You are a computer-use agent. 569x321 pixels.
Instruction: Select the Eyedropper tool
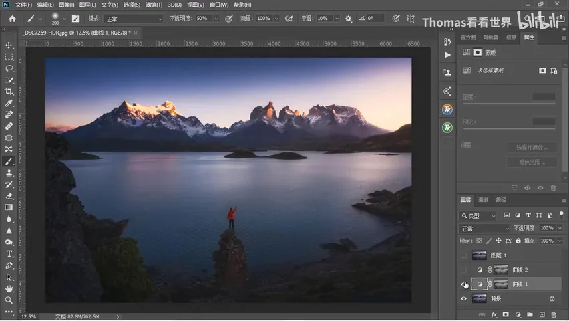tap(9, 103)
